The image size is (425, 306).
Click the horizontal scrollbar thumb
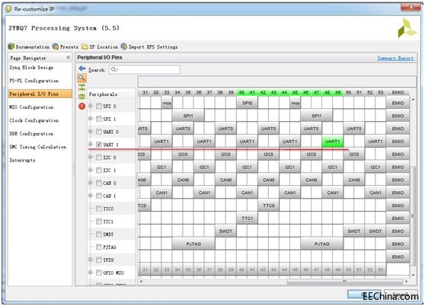[344, 282]
